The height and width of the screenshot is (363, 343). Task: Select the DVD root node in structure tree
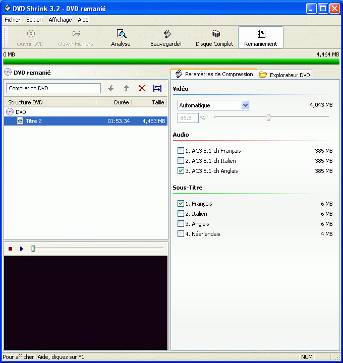[16, 112]
